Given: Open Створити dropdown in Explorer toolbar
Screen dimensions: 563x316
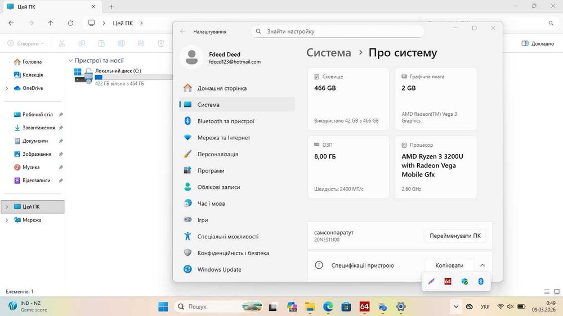Looking at the screenshot, I should click(x=25, y=43).
